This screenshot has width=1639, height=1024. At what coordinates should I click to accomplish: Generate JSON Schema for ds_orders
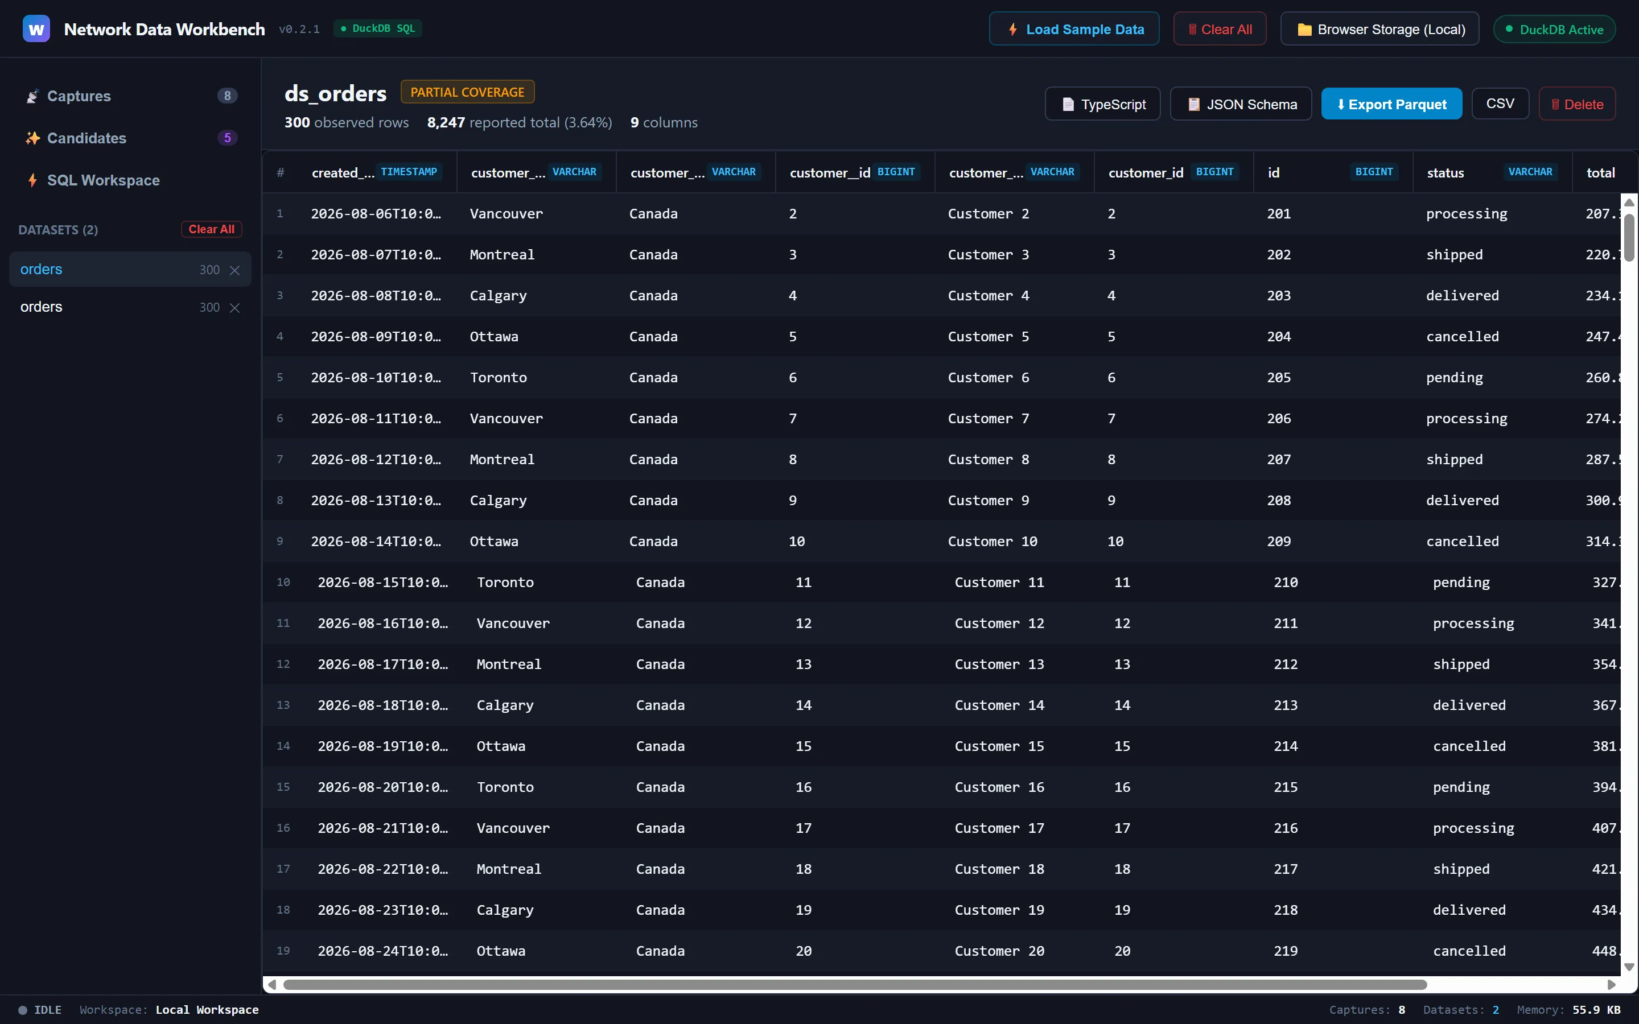pyautogui.click(x=1241, y=104)
